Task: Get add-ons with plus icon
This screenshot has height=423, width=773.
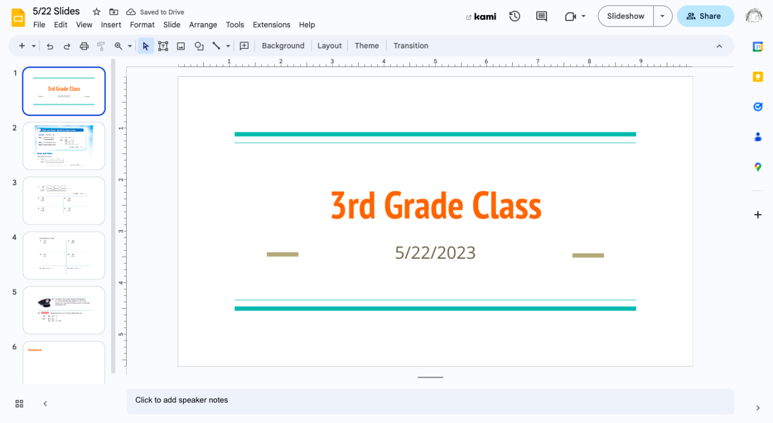Action: click(758, 215)
